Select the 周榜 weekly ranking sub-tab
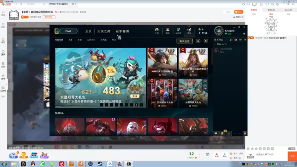297x167 pixels. 271,14
